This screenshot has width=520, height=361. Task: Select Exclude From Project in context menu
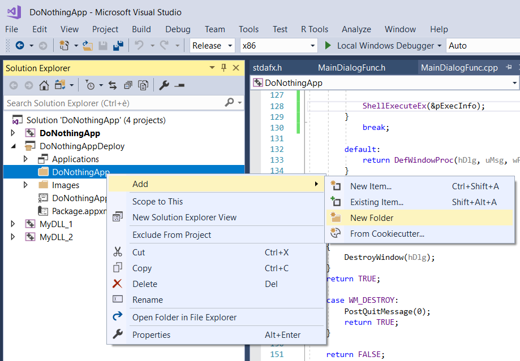tap(216, 235)
